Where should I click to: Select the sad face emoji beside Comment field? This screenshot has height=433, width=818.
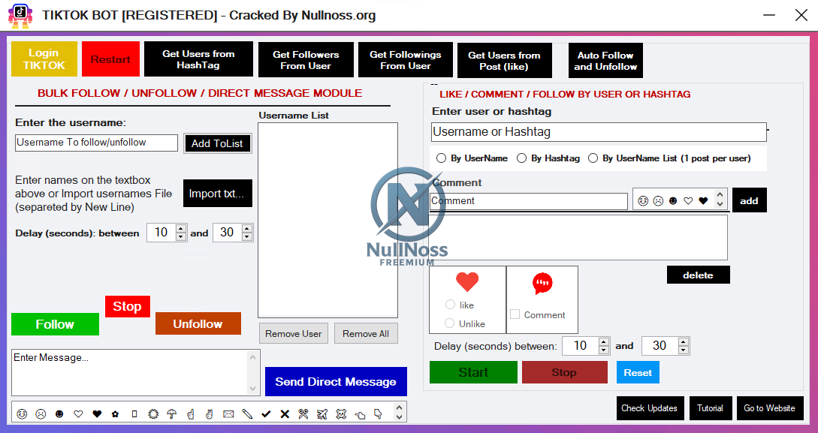tap(657, 200)
